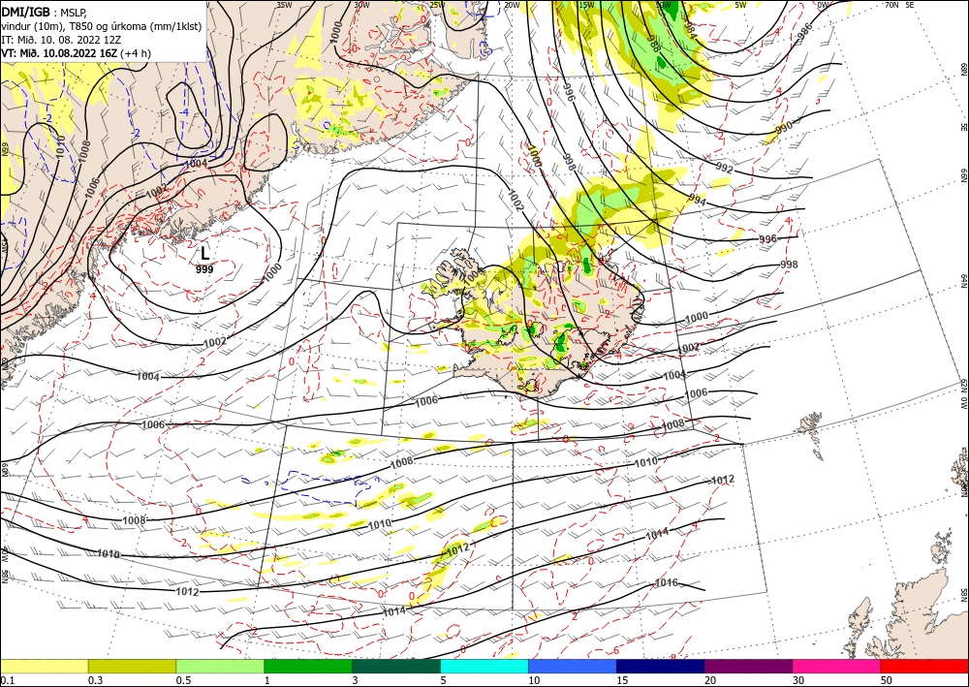Click the yellow 0.1–0.3 precipitation legend swatch
Viewport: 969px width, 687px height.
(x=44, y=667)
